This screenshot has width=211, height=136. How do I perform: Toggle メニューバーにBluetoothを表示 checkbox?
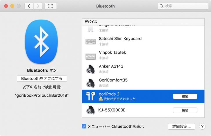tap(84, 126)
